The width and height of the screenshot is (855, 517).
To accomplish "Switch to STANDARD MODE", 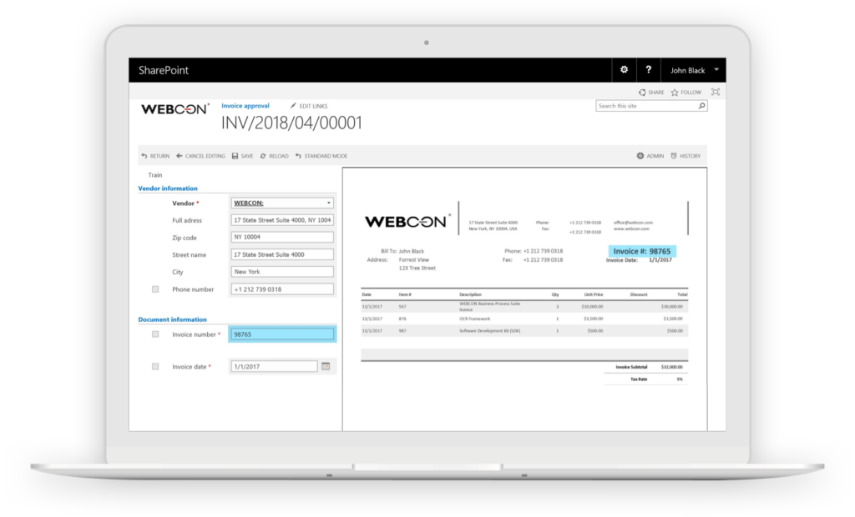I will (321, 156).
